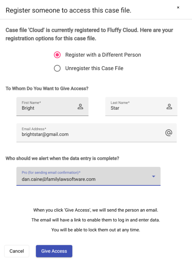Focus the Email Address field with brightstar@gmail.com

coord(89,134)
